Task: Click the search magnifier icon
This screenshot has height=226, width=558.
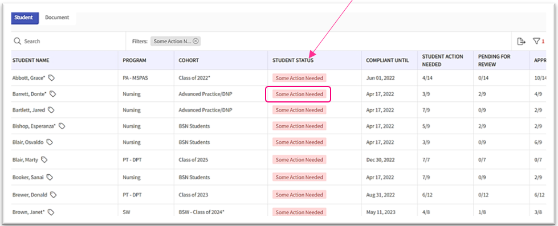Action: point(18,41)
